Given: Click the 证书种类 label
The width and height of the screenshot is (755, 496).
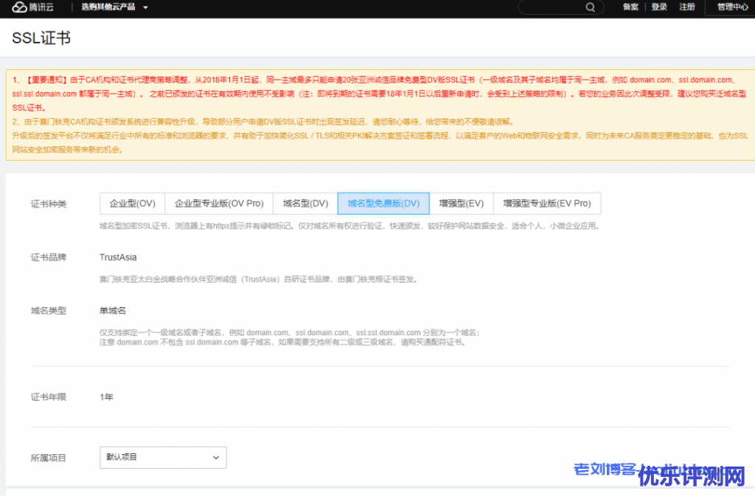Looking at the screenshot, I should click(49, 204).
